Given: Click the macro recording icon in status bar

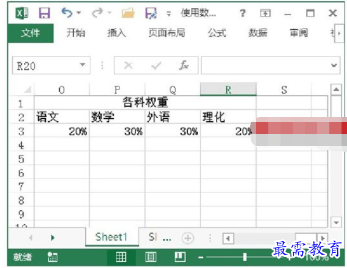Looking at the screenshot, I should pyautogui.click(x=52, y=257).
